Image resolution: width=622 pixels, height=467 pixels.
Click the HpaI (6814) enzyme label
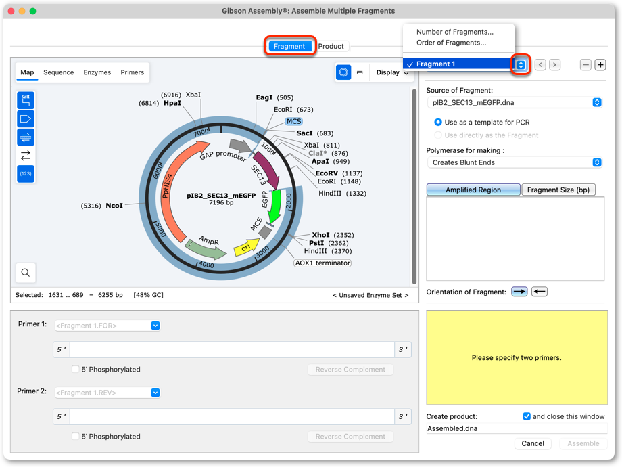pyautogui.click(x=160, y=104)
